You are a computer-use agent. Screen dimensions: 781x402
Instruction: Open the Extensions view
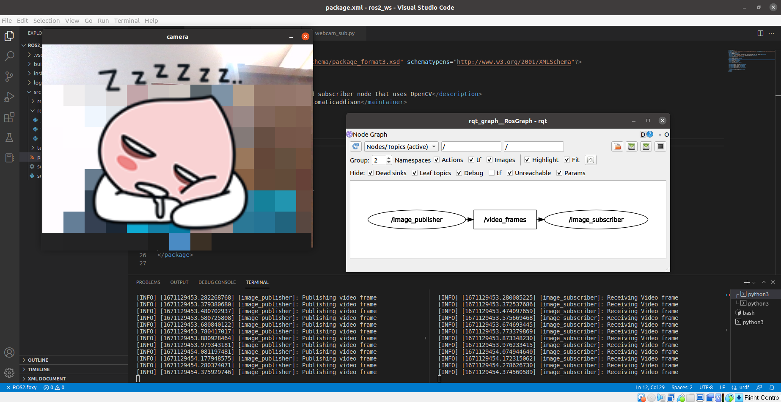coord(9,117)
